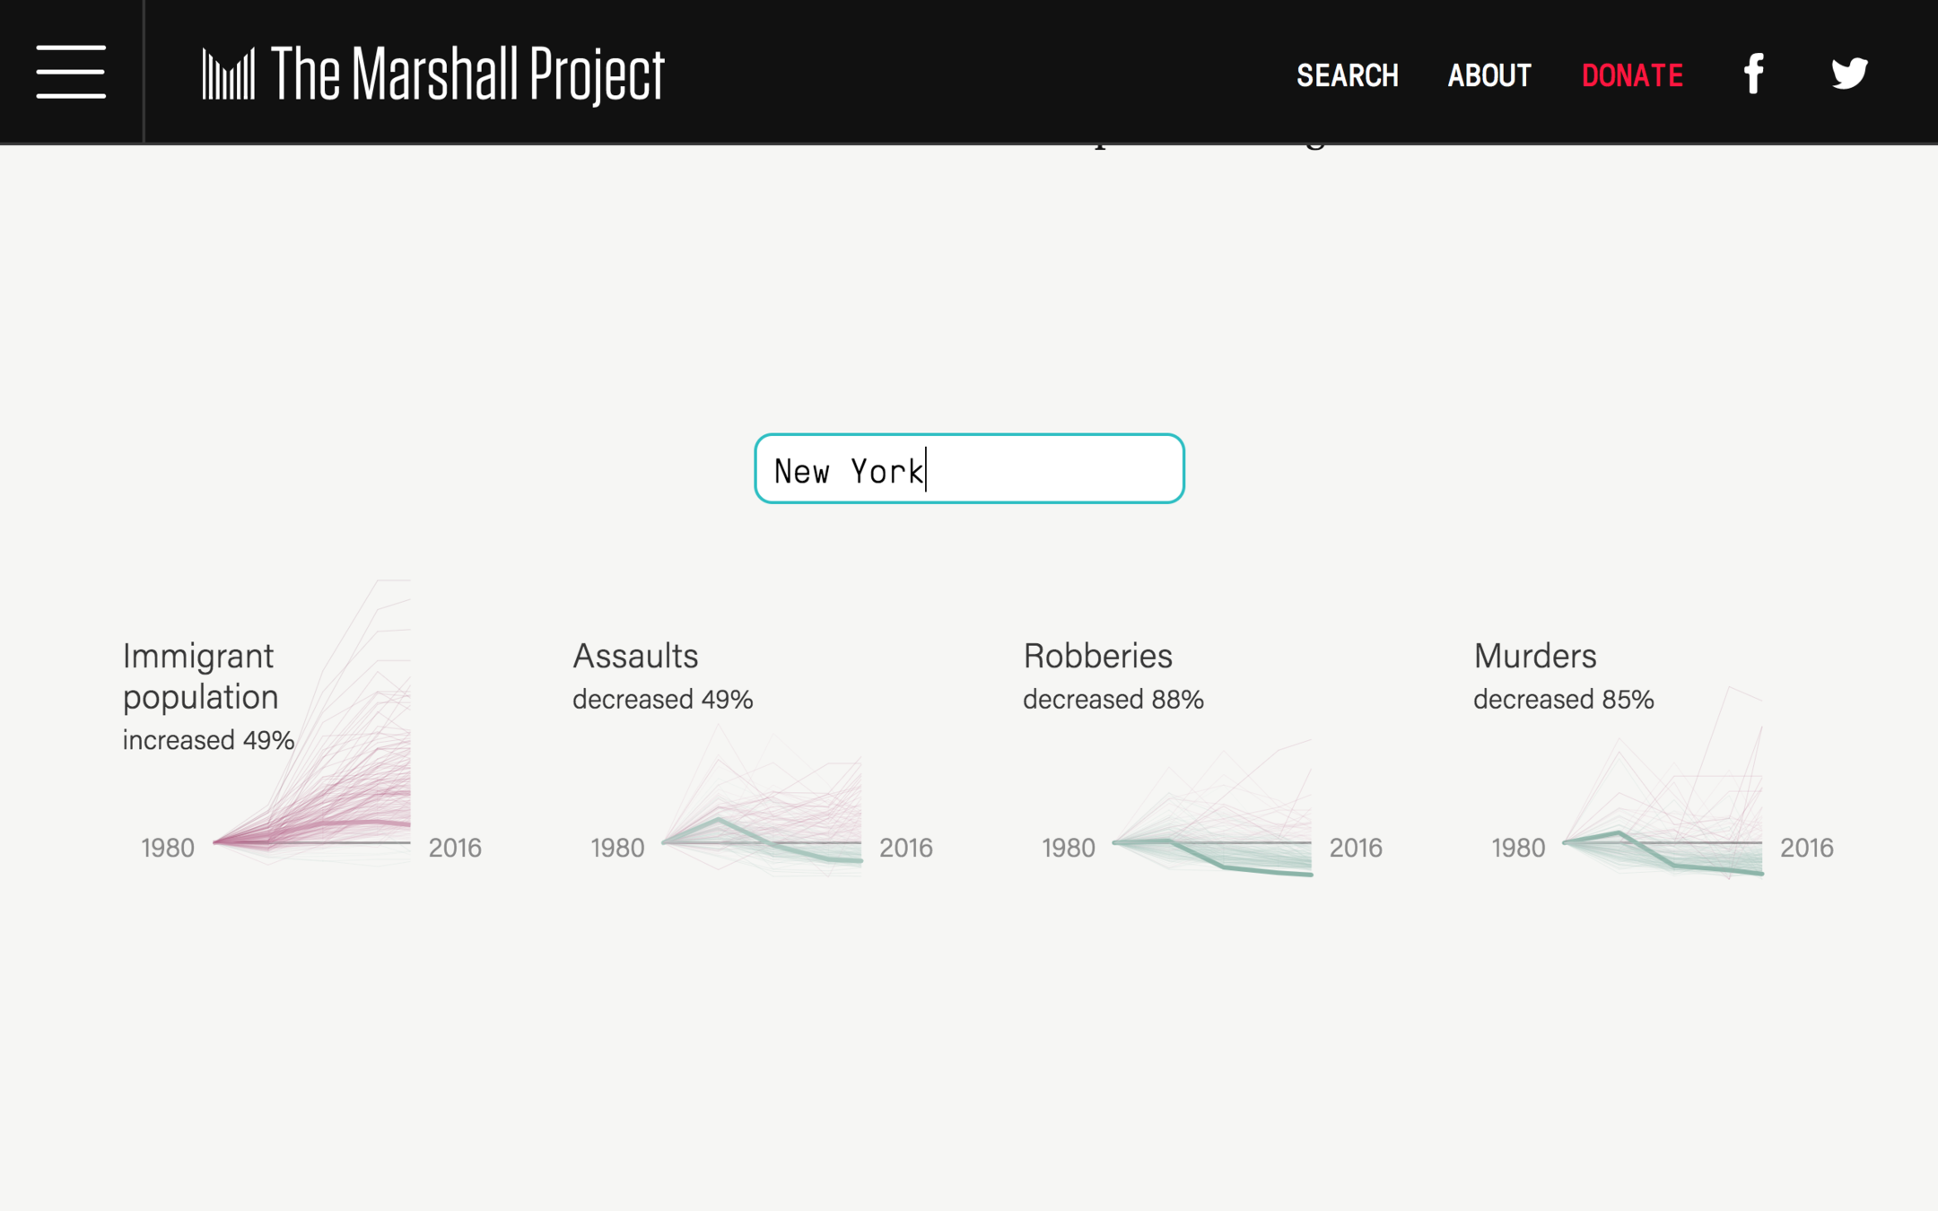
Task: Select the Assaults heading text
Action: [x=635, y=657]
